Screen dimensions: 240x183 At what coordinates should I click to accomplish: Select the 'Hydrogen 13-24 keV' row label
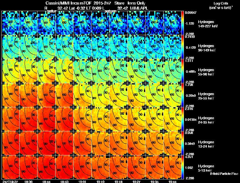(206, 144)
